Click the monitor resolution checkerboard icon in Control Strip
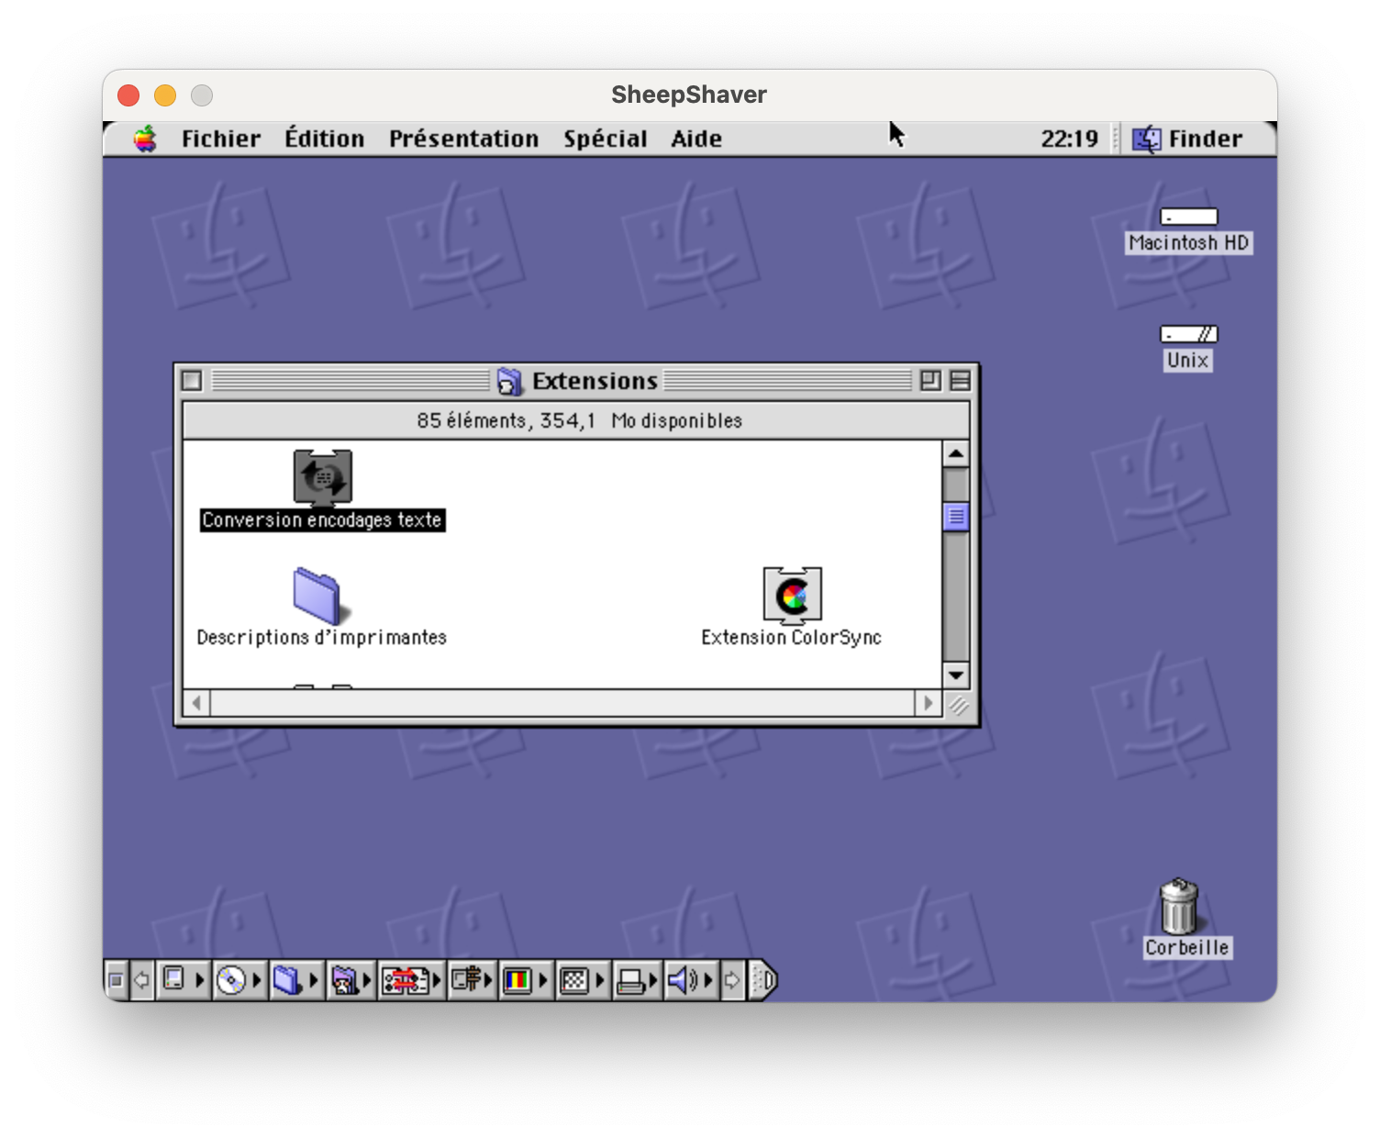The image size is (1380, 1138). [x=574, y=980]
